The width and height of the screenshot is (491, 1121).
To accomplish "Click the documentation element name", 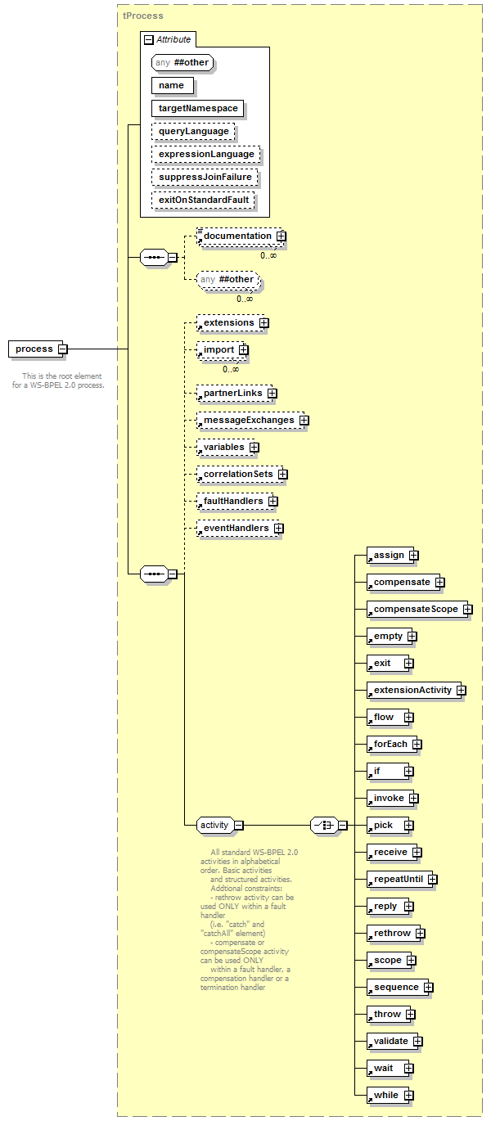I will click(237, 236).
